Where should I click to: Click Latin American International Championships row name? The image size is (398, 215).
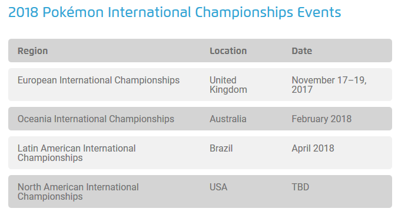point(77,153)
